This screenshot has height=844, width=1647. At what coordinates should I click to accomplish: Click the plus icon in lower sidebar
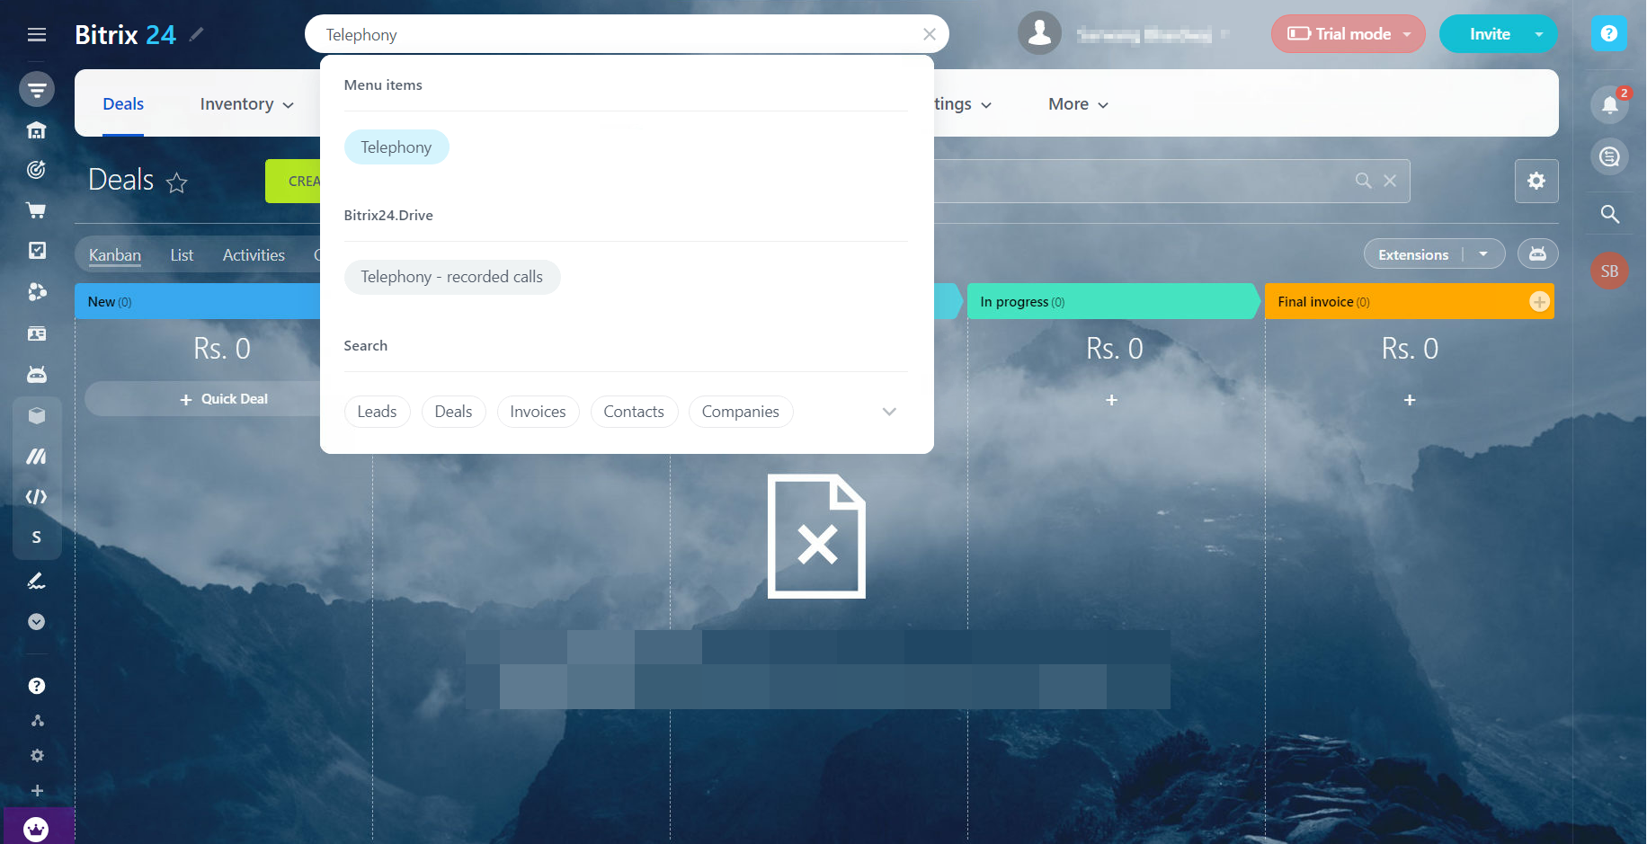pyautogui.click(x=37, y=791)
